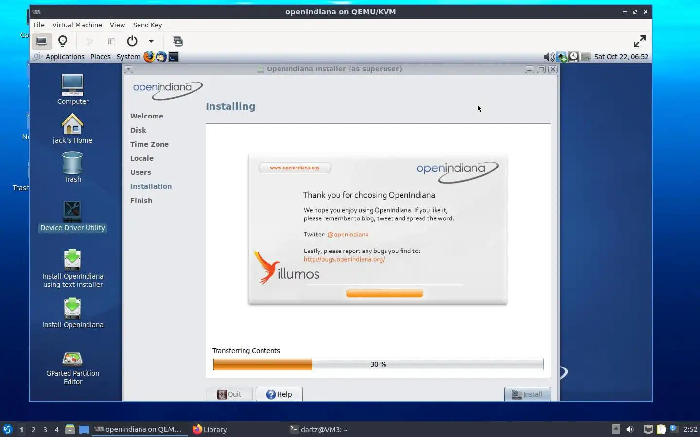700x437 pixels.
Task: Open the www.openindiana.org link
Action: [295, 168]
